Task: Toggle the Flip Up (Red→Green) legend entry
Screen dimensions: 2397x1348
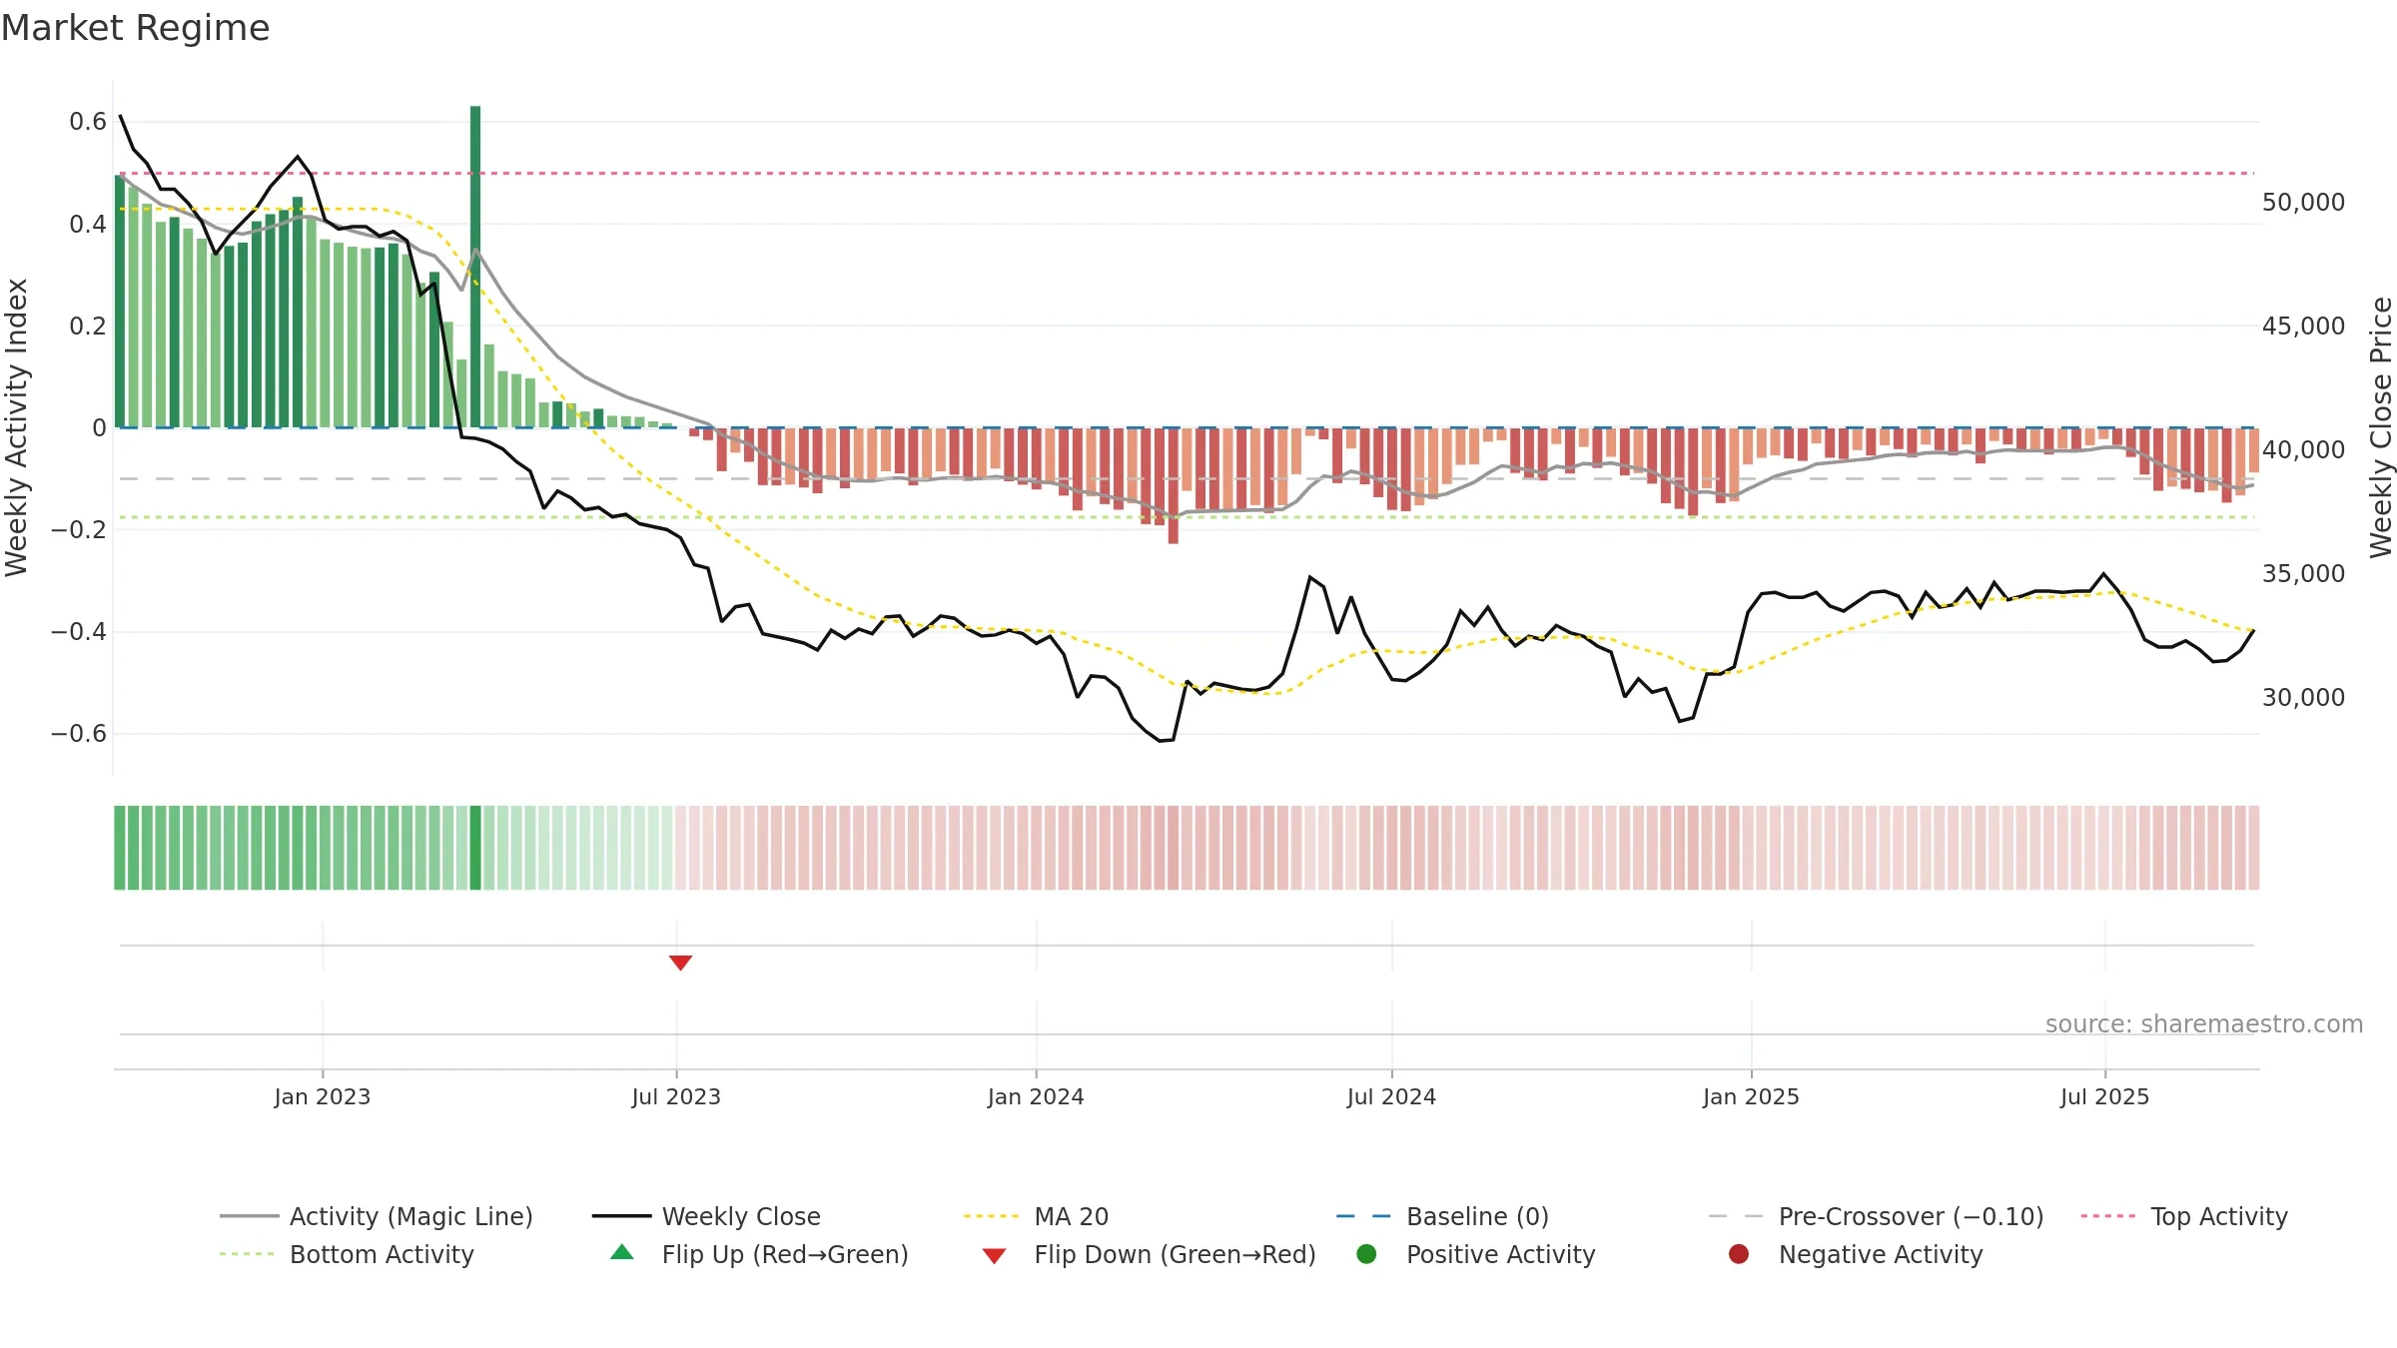Action: click(x=759, y=1254)
